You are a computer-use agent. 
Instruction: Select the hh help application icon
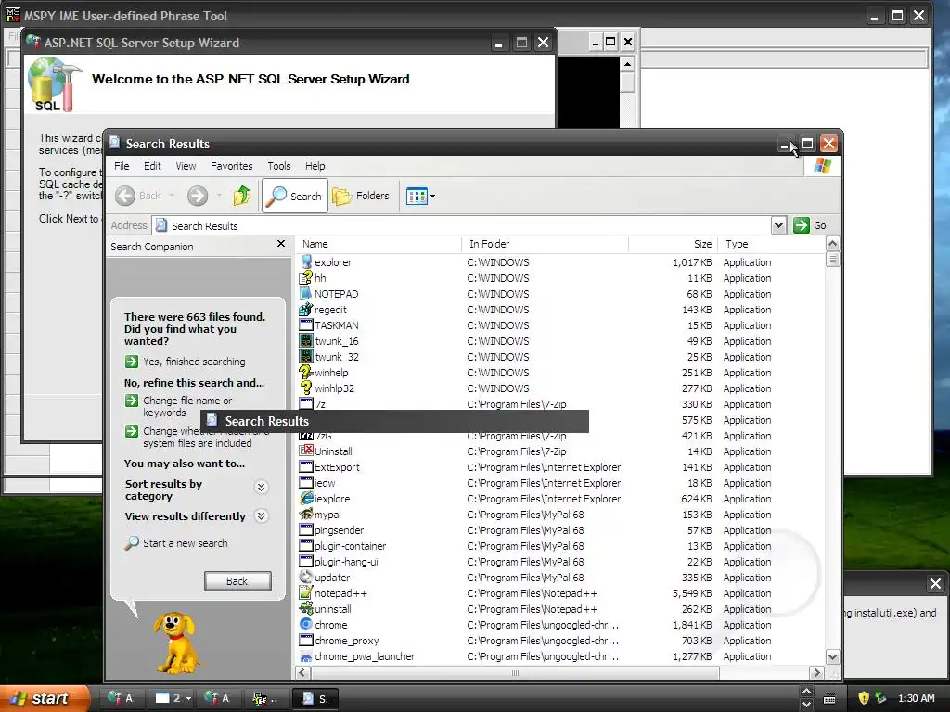tap(306, 278)
